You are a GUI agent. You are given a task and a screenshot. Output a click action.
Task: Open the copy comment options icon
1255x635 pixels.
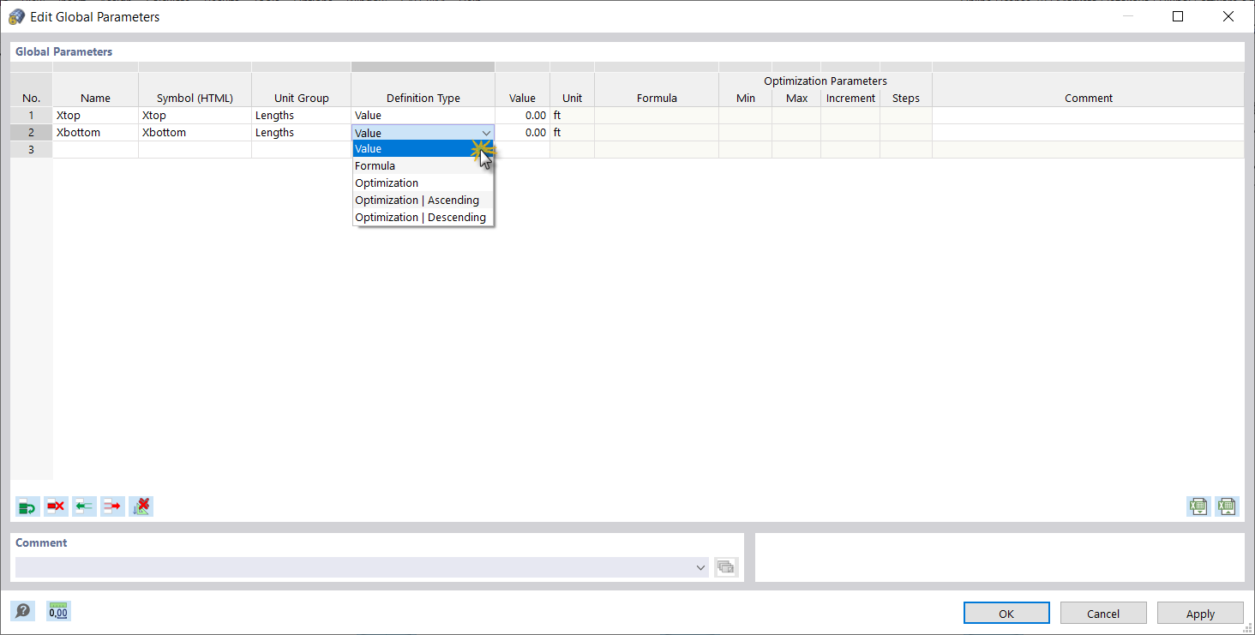click(x=726, y=566)
